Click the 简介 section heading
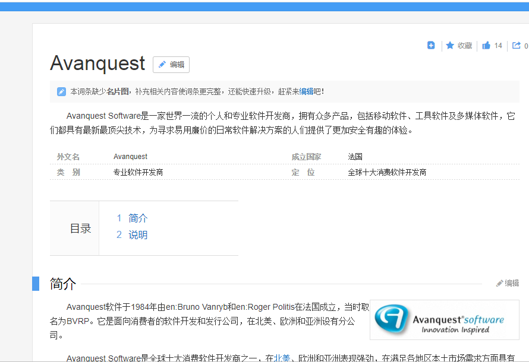 63,284
